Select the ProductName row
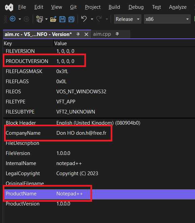195x223 pixels. (100, 194)
